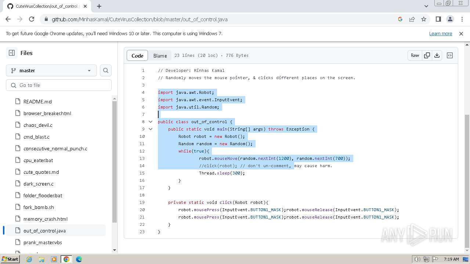Click the taskbar clock 7:19 AM
Viewport: 470px width, 264px height.
(451, 259)
